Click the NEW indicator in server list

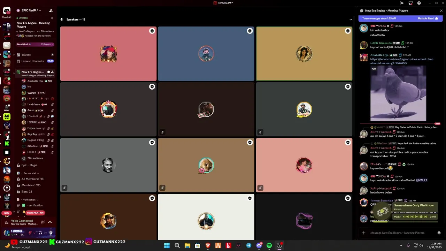coord(7,213)
